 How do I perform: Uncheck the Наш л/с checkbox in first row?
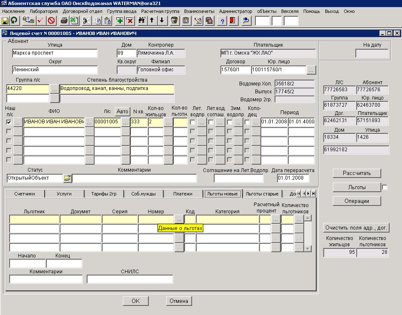click(9, 122)
